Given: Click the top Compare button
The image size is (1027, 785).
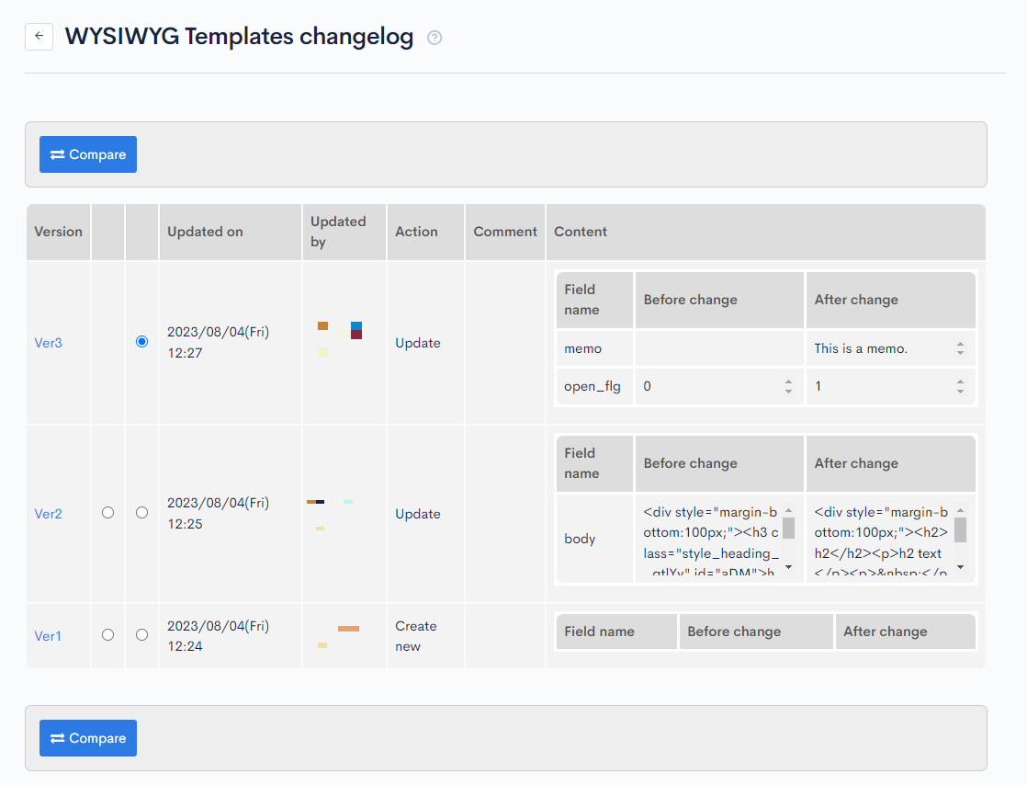Looking at the screenshot, I should click(x=87, y=154).
